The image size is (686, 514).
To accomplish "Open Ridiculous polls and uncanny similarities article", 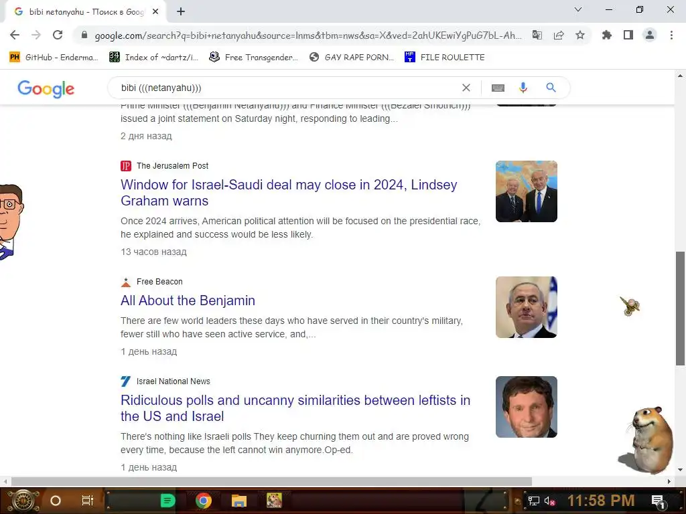I will pyautogui.click(x=295, y=408).
